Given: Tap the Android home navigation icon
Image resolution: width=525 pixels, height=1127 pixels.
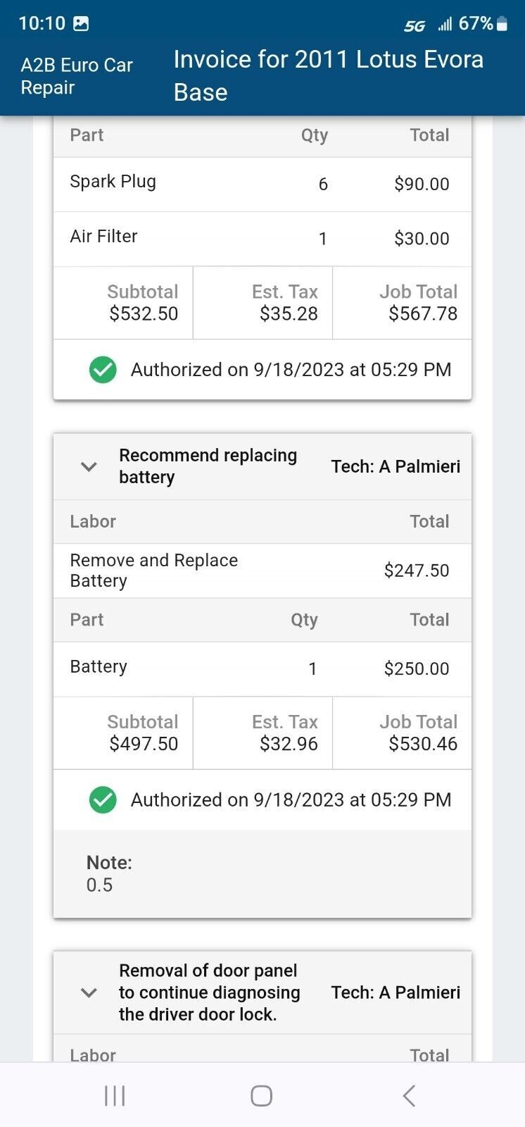Looking at the screenshot, I should pos(261,1096).
